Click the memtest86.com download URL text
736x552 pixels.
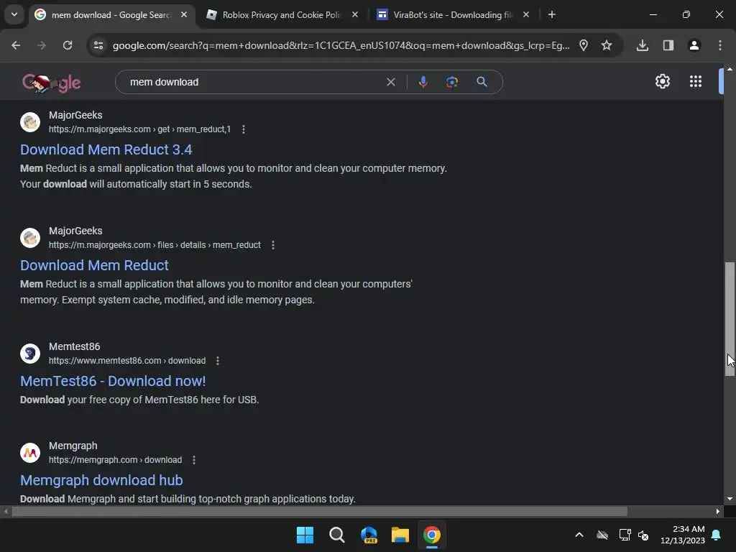click(x=127, y=361)
